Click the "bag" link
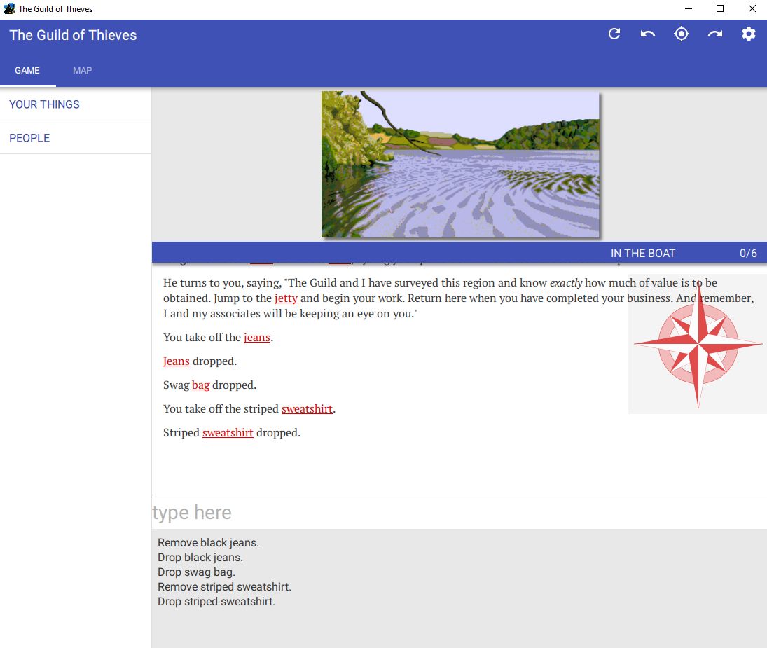The image size is (767, 648). (200, 385)
